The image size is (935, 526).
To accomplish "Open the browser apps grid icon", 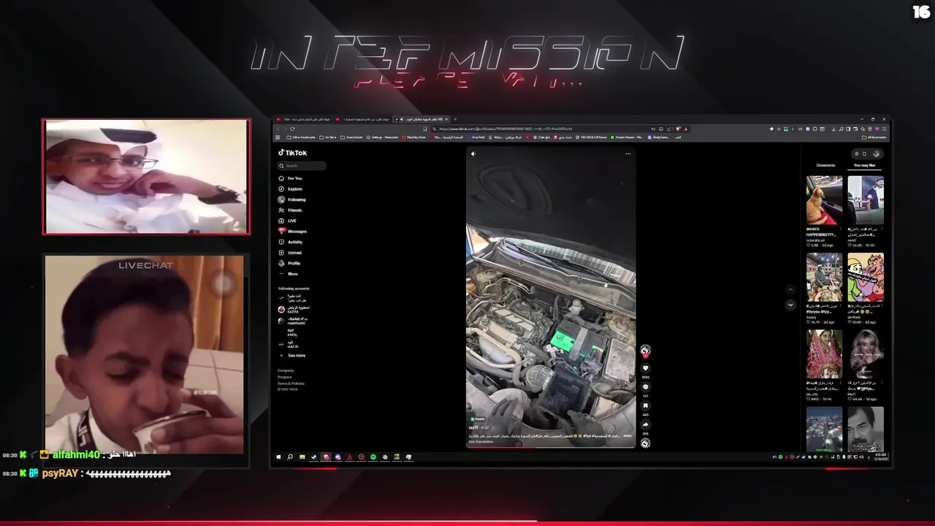I will click(x=278, y=137).
